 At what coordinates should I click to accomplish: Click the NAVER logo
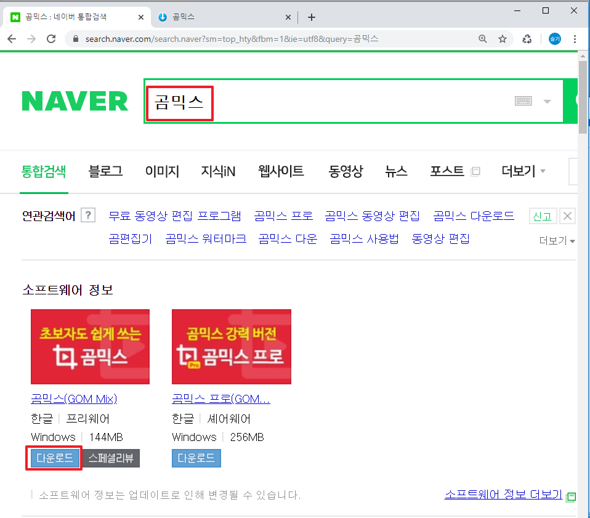click(x=75, y=101)
